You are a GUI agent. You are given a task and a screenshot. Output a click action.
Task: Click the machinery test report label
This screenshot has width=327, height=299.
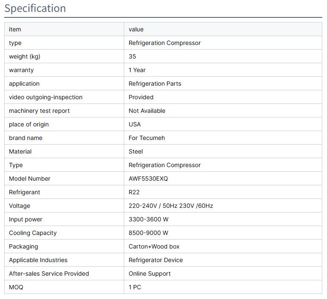(39, 111)
